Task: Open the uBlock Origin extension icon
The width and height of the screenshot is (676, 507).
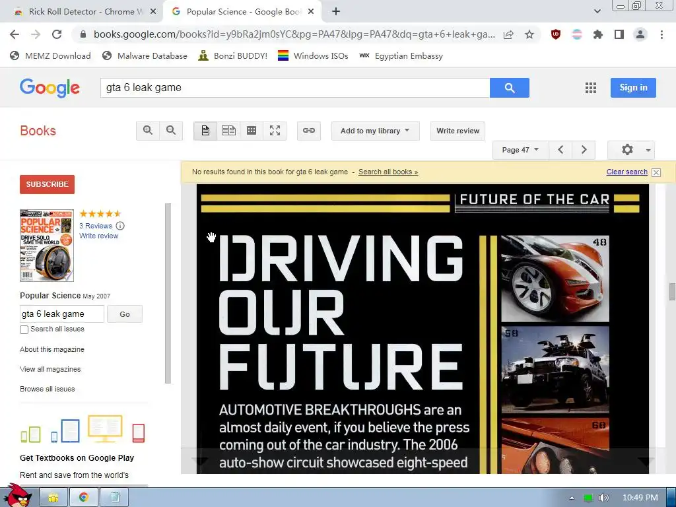Action: tap(556, 34)
